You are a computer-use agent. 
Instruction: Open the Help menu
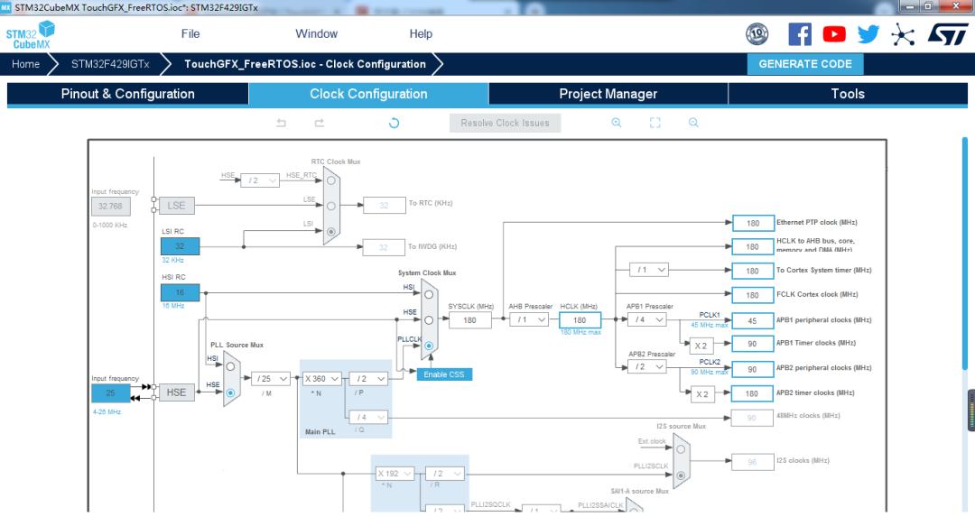click(x=421, y=33)
